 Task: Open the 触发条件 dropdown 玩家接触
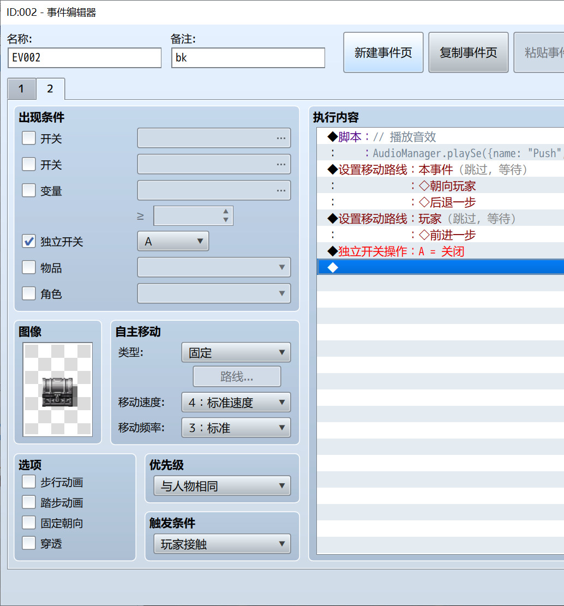pos(223,544)
